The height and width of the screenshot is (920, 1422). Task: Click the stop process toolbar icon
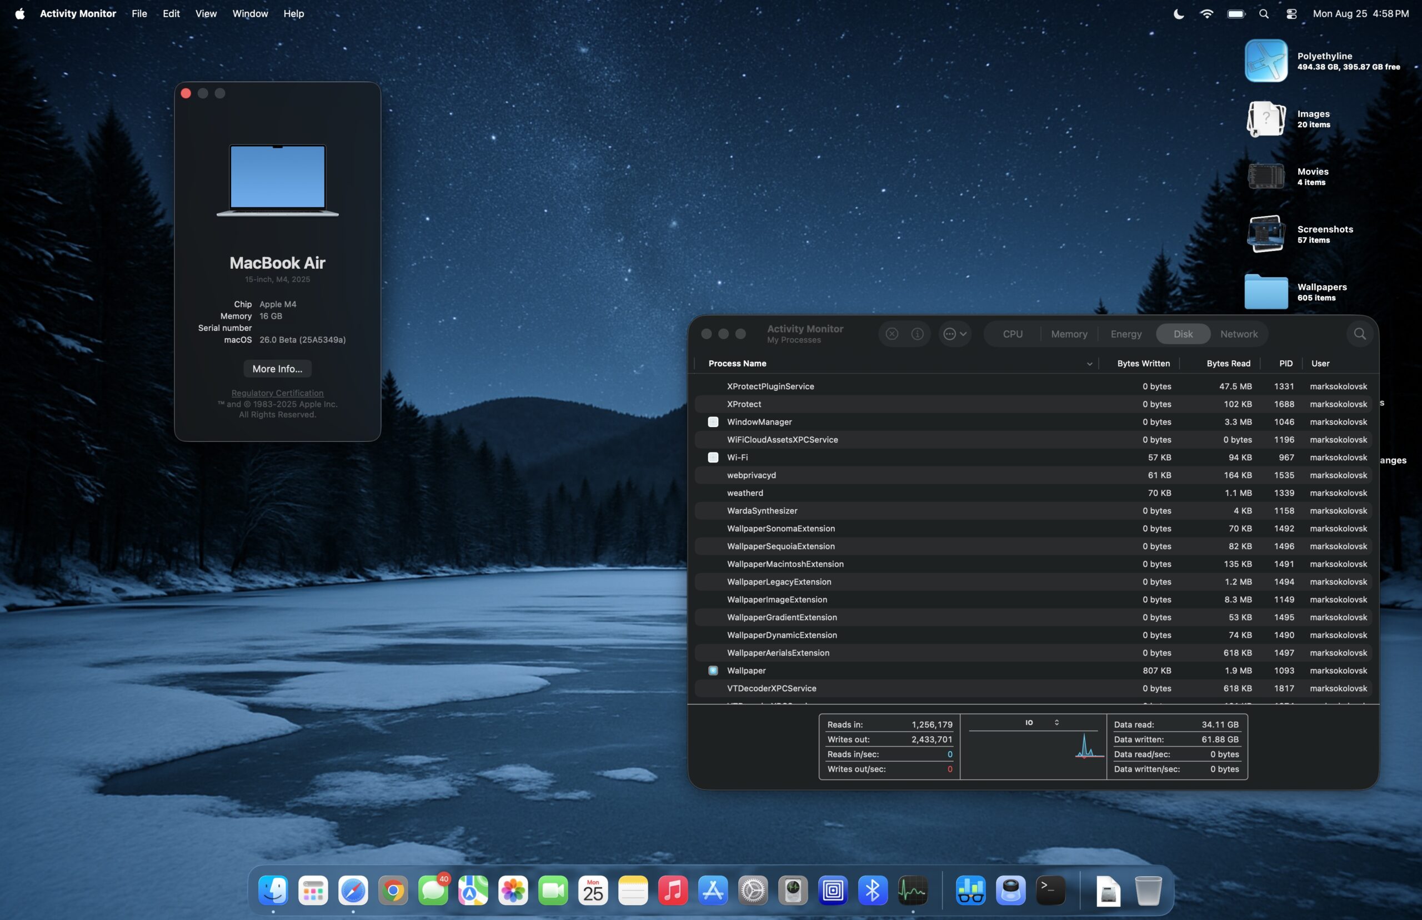892,334
